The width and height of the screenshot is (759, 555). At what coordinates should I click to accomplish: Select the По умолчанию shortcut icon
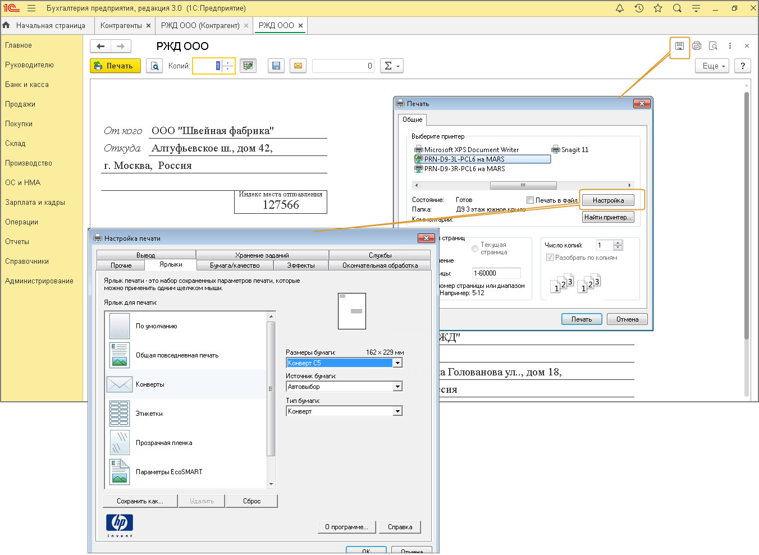click(120, 326)
